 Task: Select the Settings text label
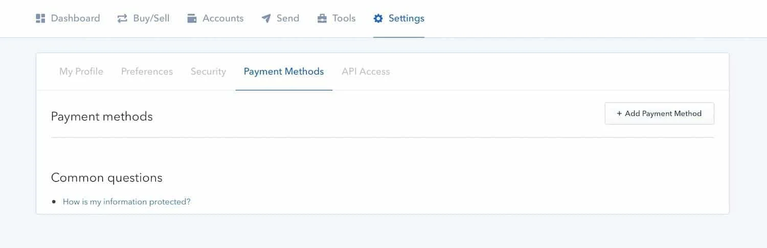click(x=406, y=18)
